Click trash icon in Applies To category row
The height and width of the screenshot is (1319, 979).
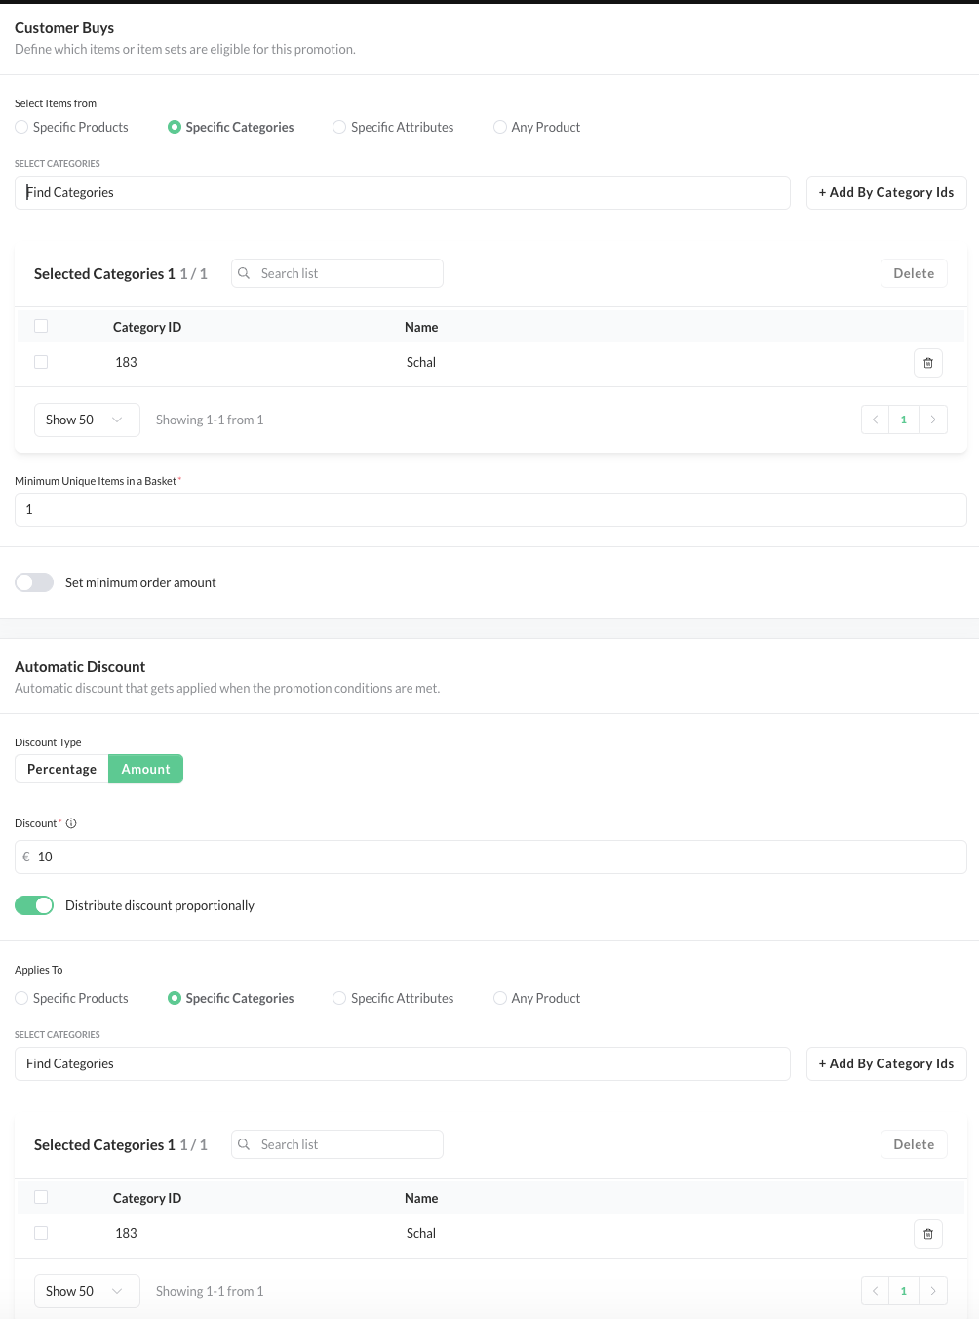coord(927,1234)
